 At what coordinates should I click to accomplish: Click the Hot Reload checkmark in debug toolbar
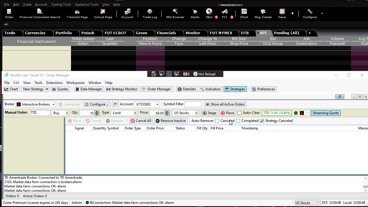pyautogui.click(x=195, y=74)
